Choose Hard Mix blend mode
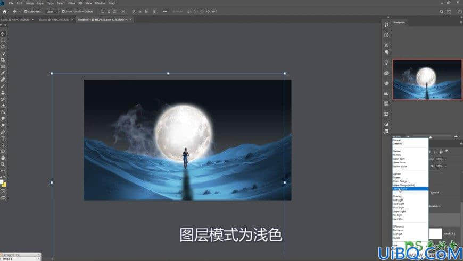Viewport: 463px width, 261px height. 410,219
